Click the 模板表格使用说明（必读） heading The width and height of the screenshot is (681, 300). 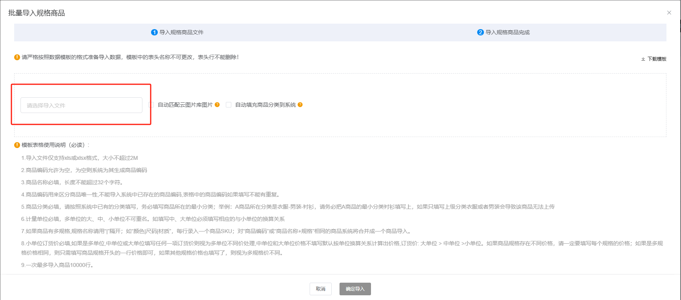(55, 145)
